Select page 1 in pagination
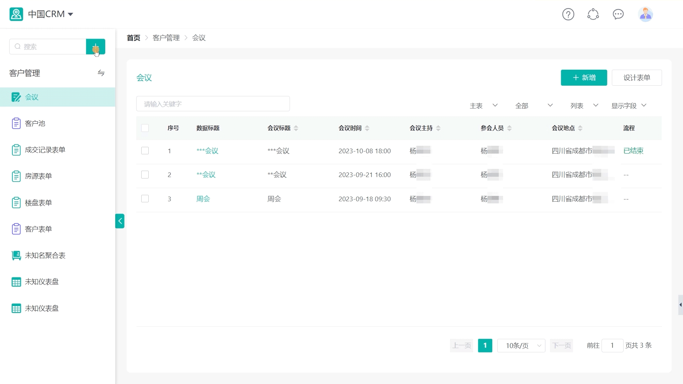The width and height of the screenshot is (683, 384). point(485,346)
